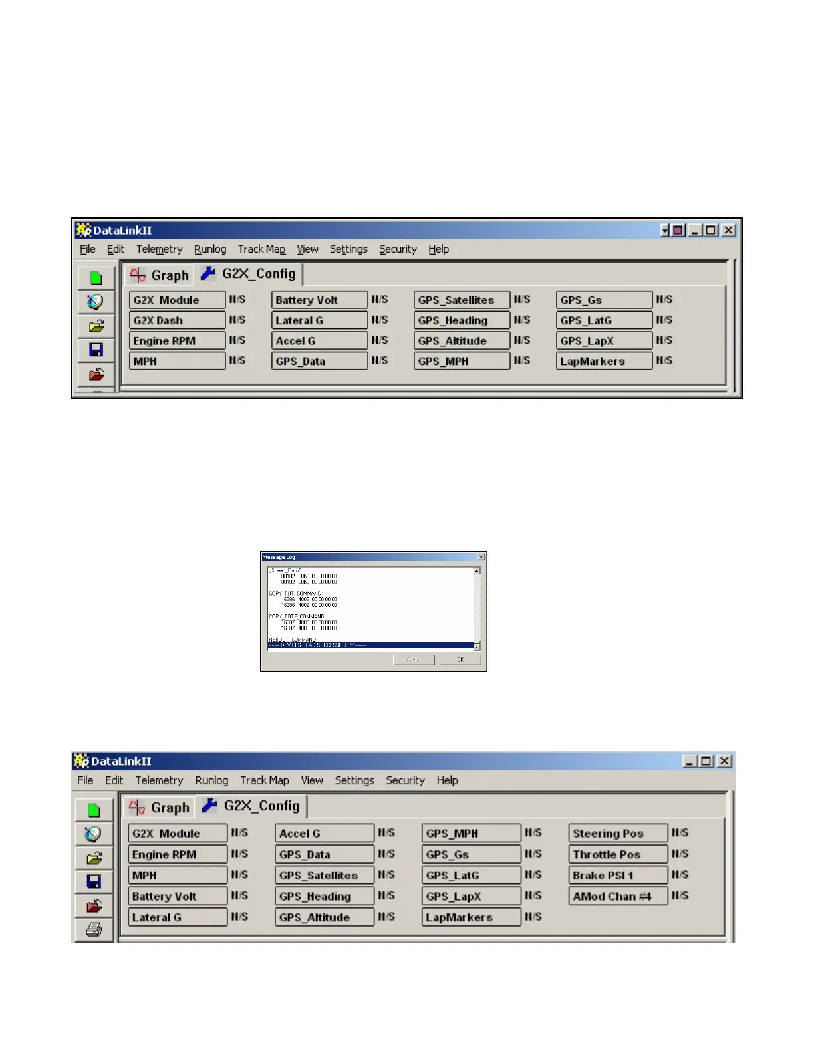Click red folder icon in upper DataLinkII window
Viewport: 814px width, 1053px height.
(x=96, y=374)
